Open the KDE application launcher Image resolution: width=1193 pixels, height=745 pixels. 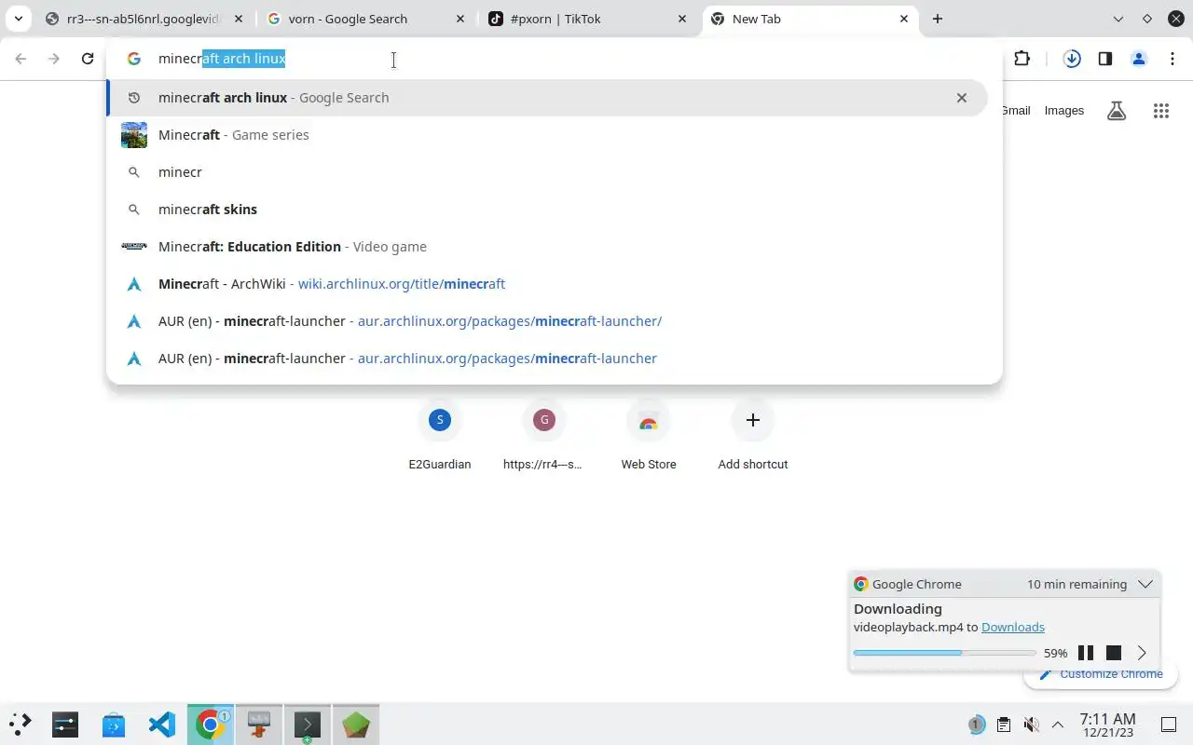point(21,724)
